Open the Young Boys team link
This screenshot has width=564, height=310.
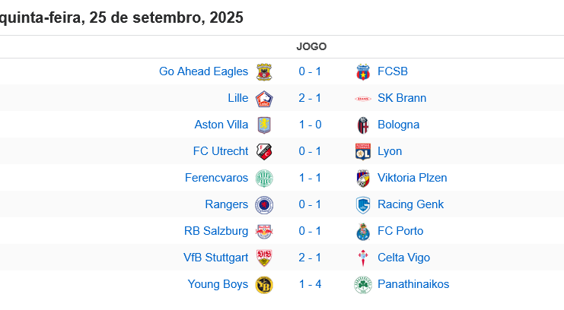218,284
